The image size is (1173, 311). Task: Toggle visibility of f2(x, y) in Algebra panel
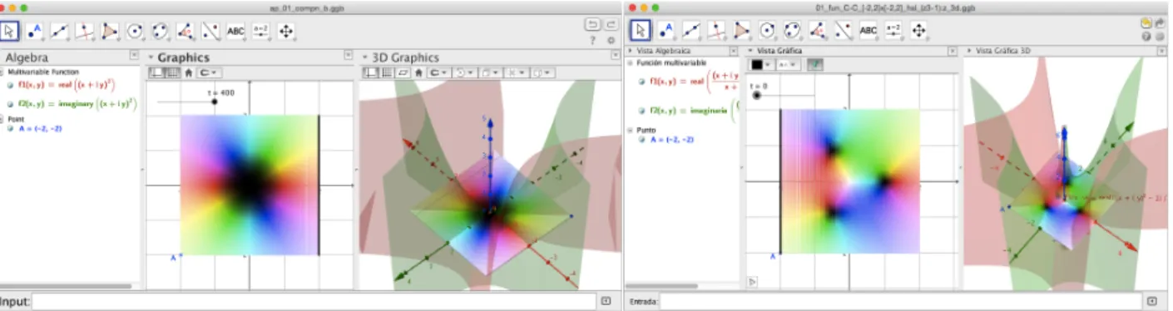(x=10, y=104)
